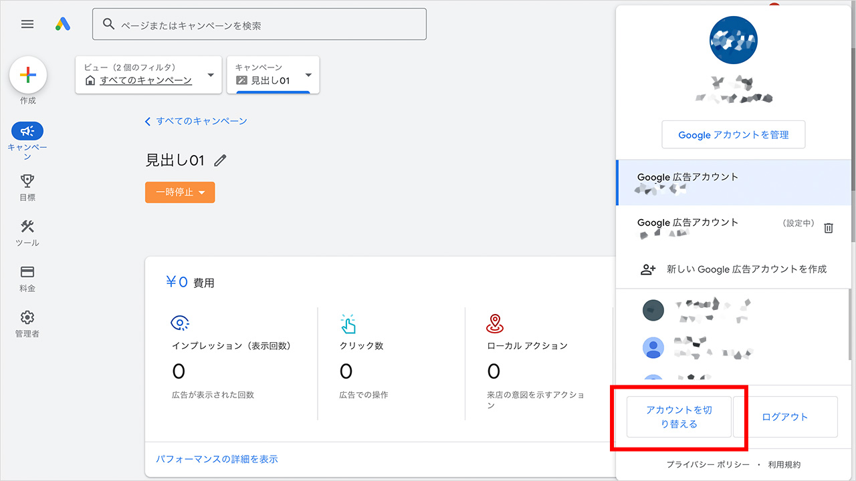
Task: Click the ￥0 費用 value
Action: pyautogui.click(x=190, y=283)
